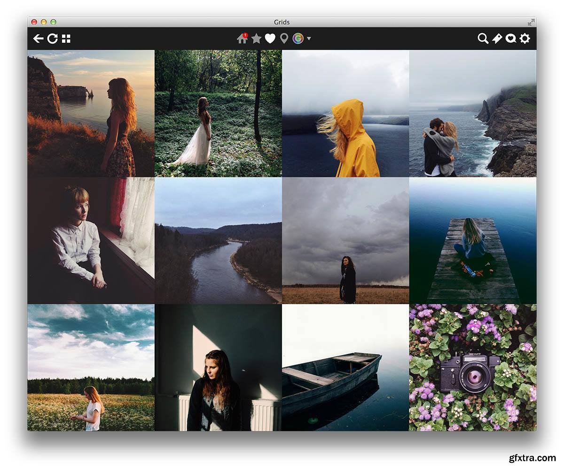This screenshot has width=564, height=469.
Task: Open home feed with notification badge
Action: pos(242,38)
